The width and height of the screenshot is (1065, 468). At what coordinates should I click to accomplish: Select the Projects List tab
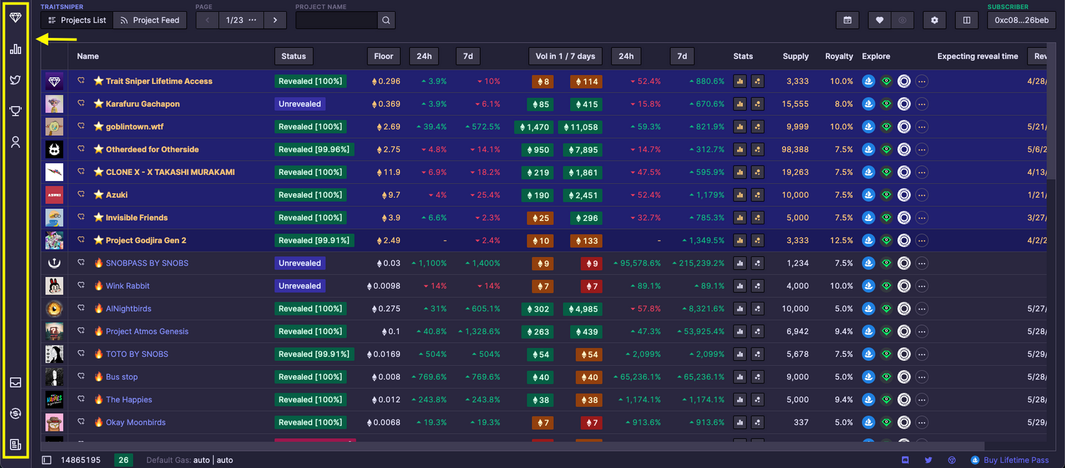click(x=77, y=20)
